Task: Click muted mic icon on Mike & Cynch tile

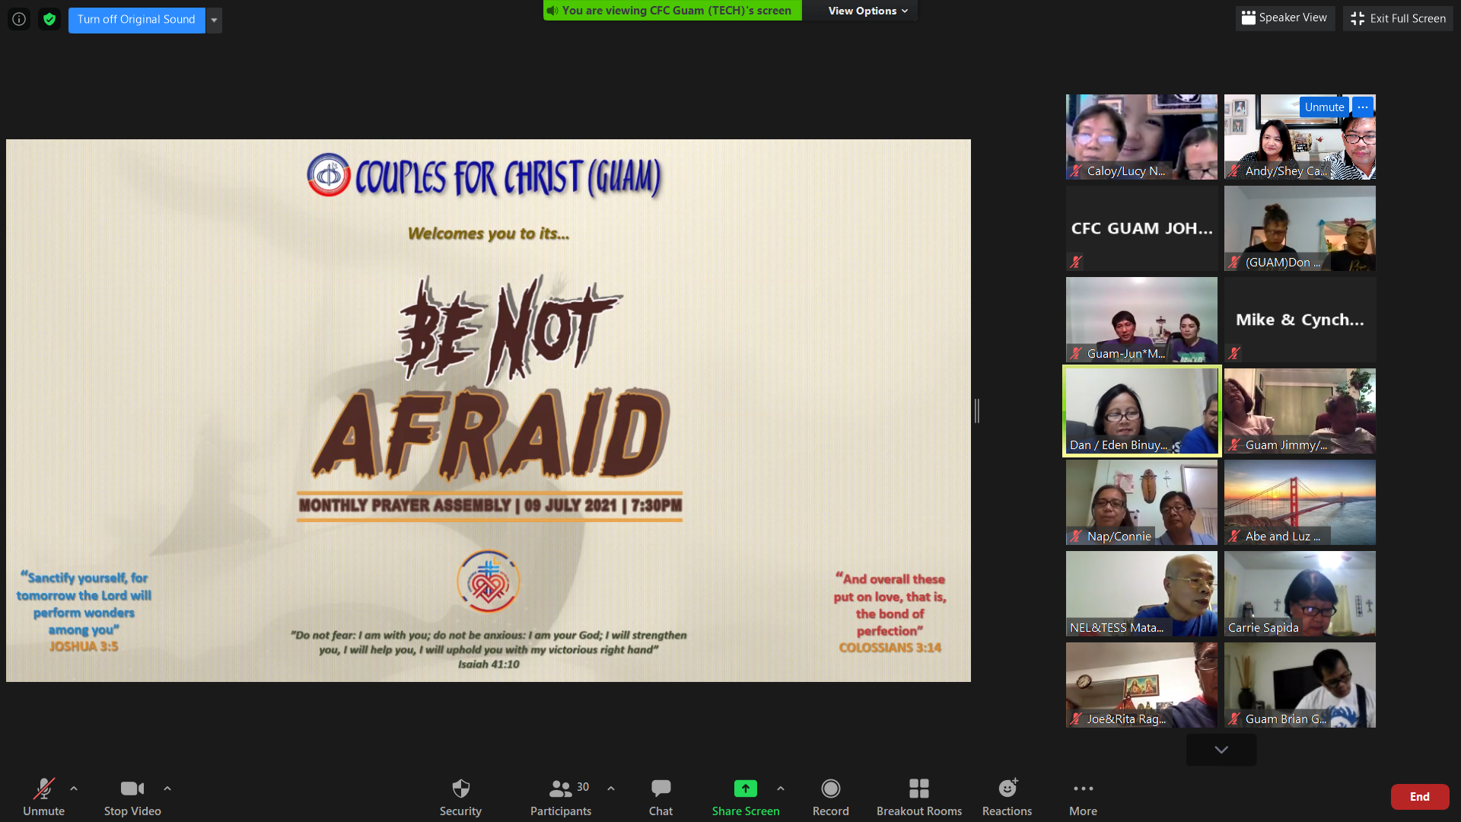Action: [x=1234, y=353]
